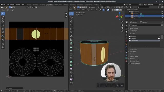Open the UV menu in 3D viewport
164x92 pixels.
click(x=96, y=10)
